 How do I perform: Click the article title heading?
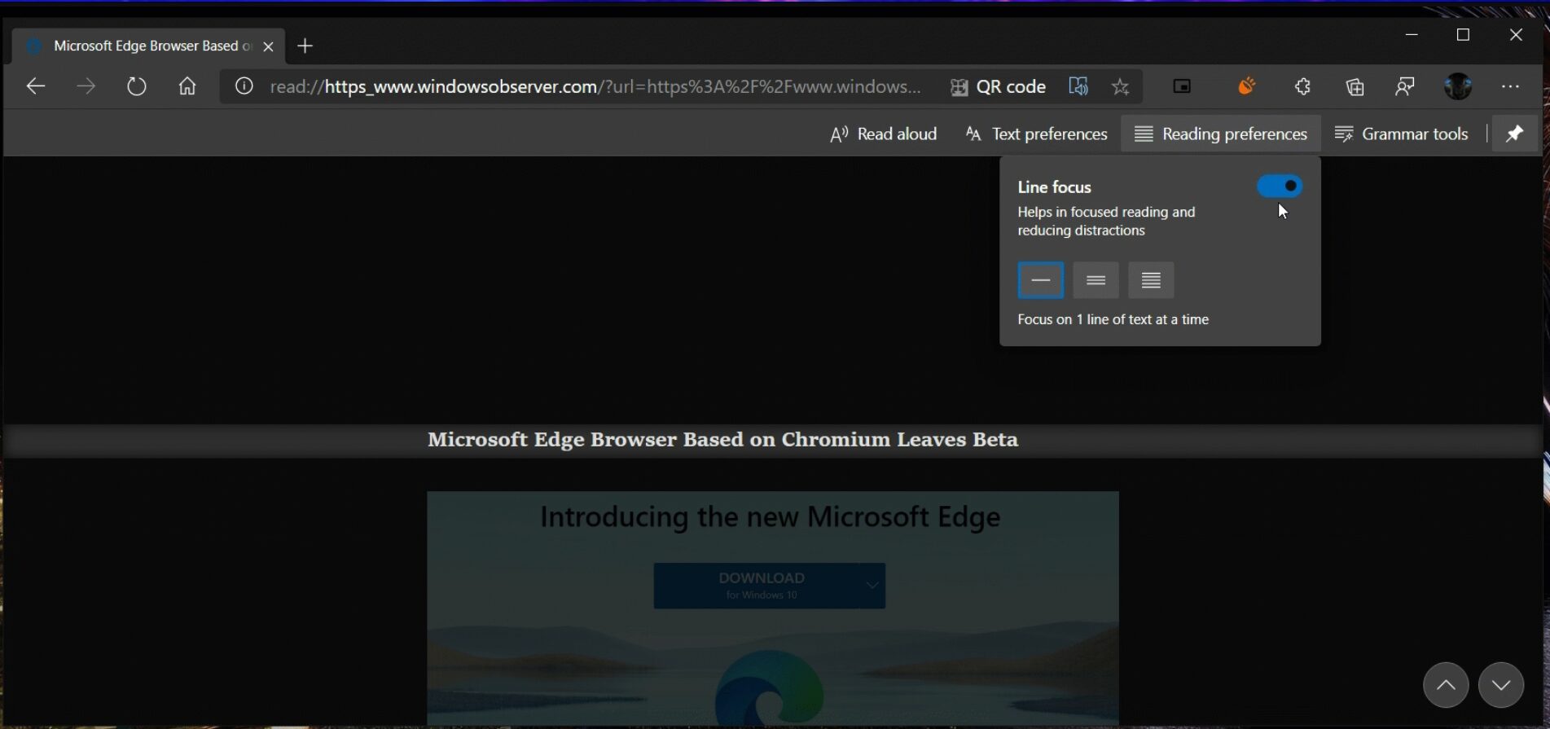722,440
